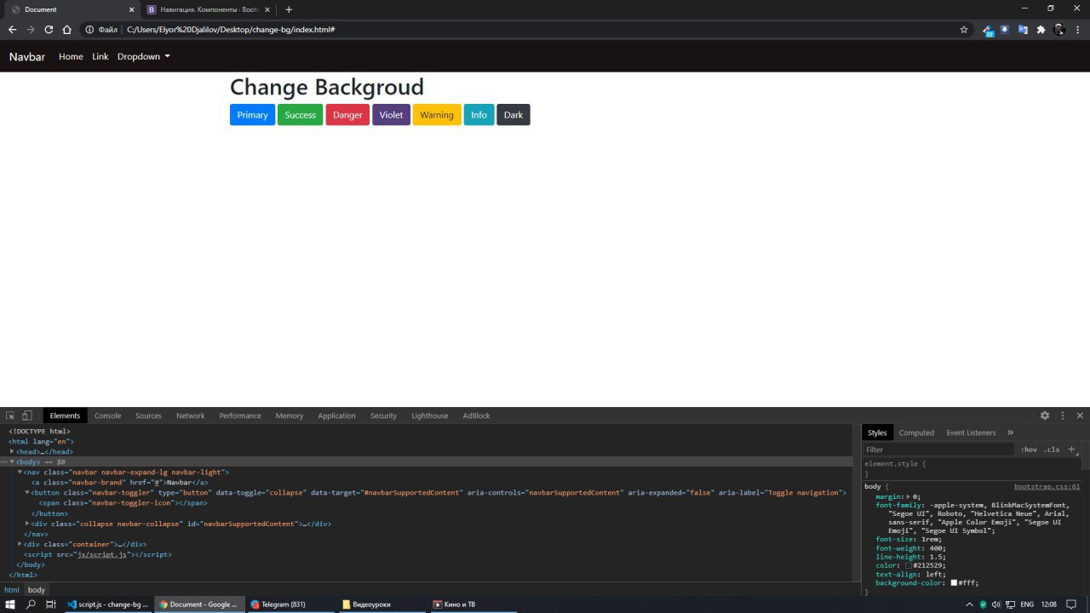Focus the Styles Filter input field

pyautogui.click(x=938, y=450)
